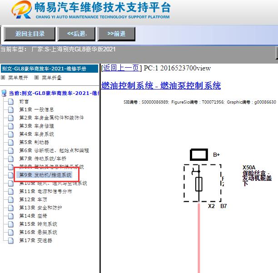Open 第11章 电源和信号分布
This screenshot has width=278, height=273.
click(x=45, y=191)
